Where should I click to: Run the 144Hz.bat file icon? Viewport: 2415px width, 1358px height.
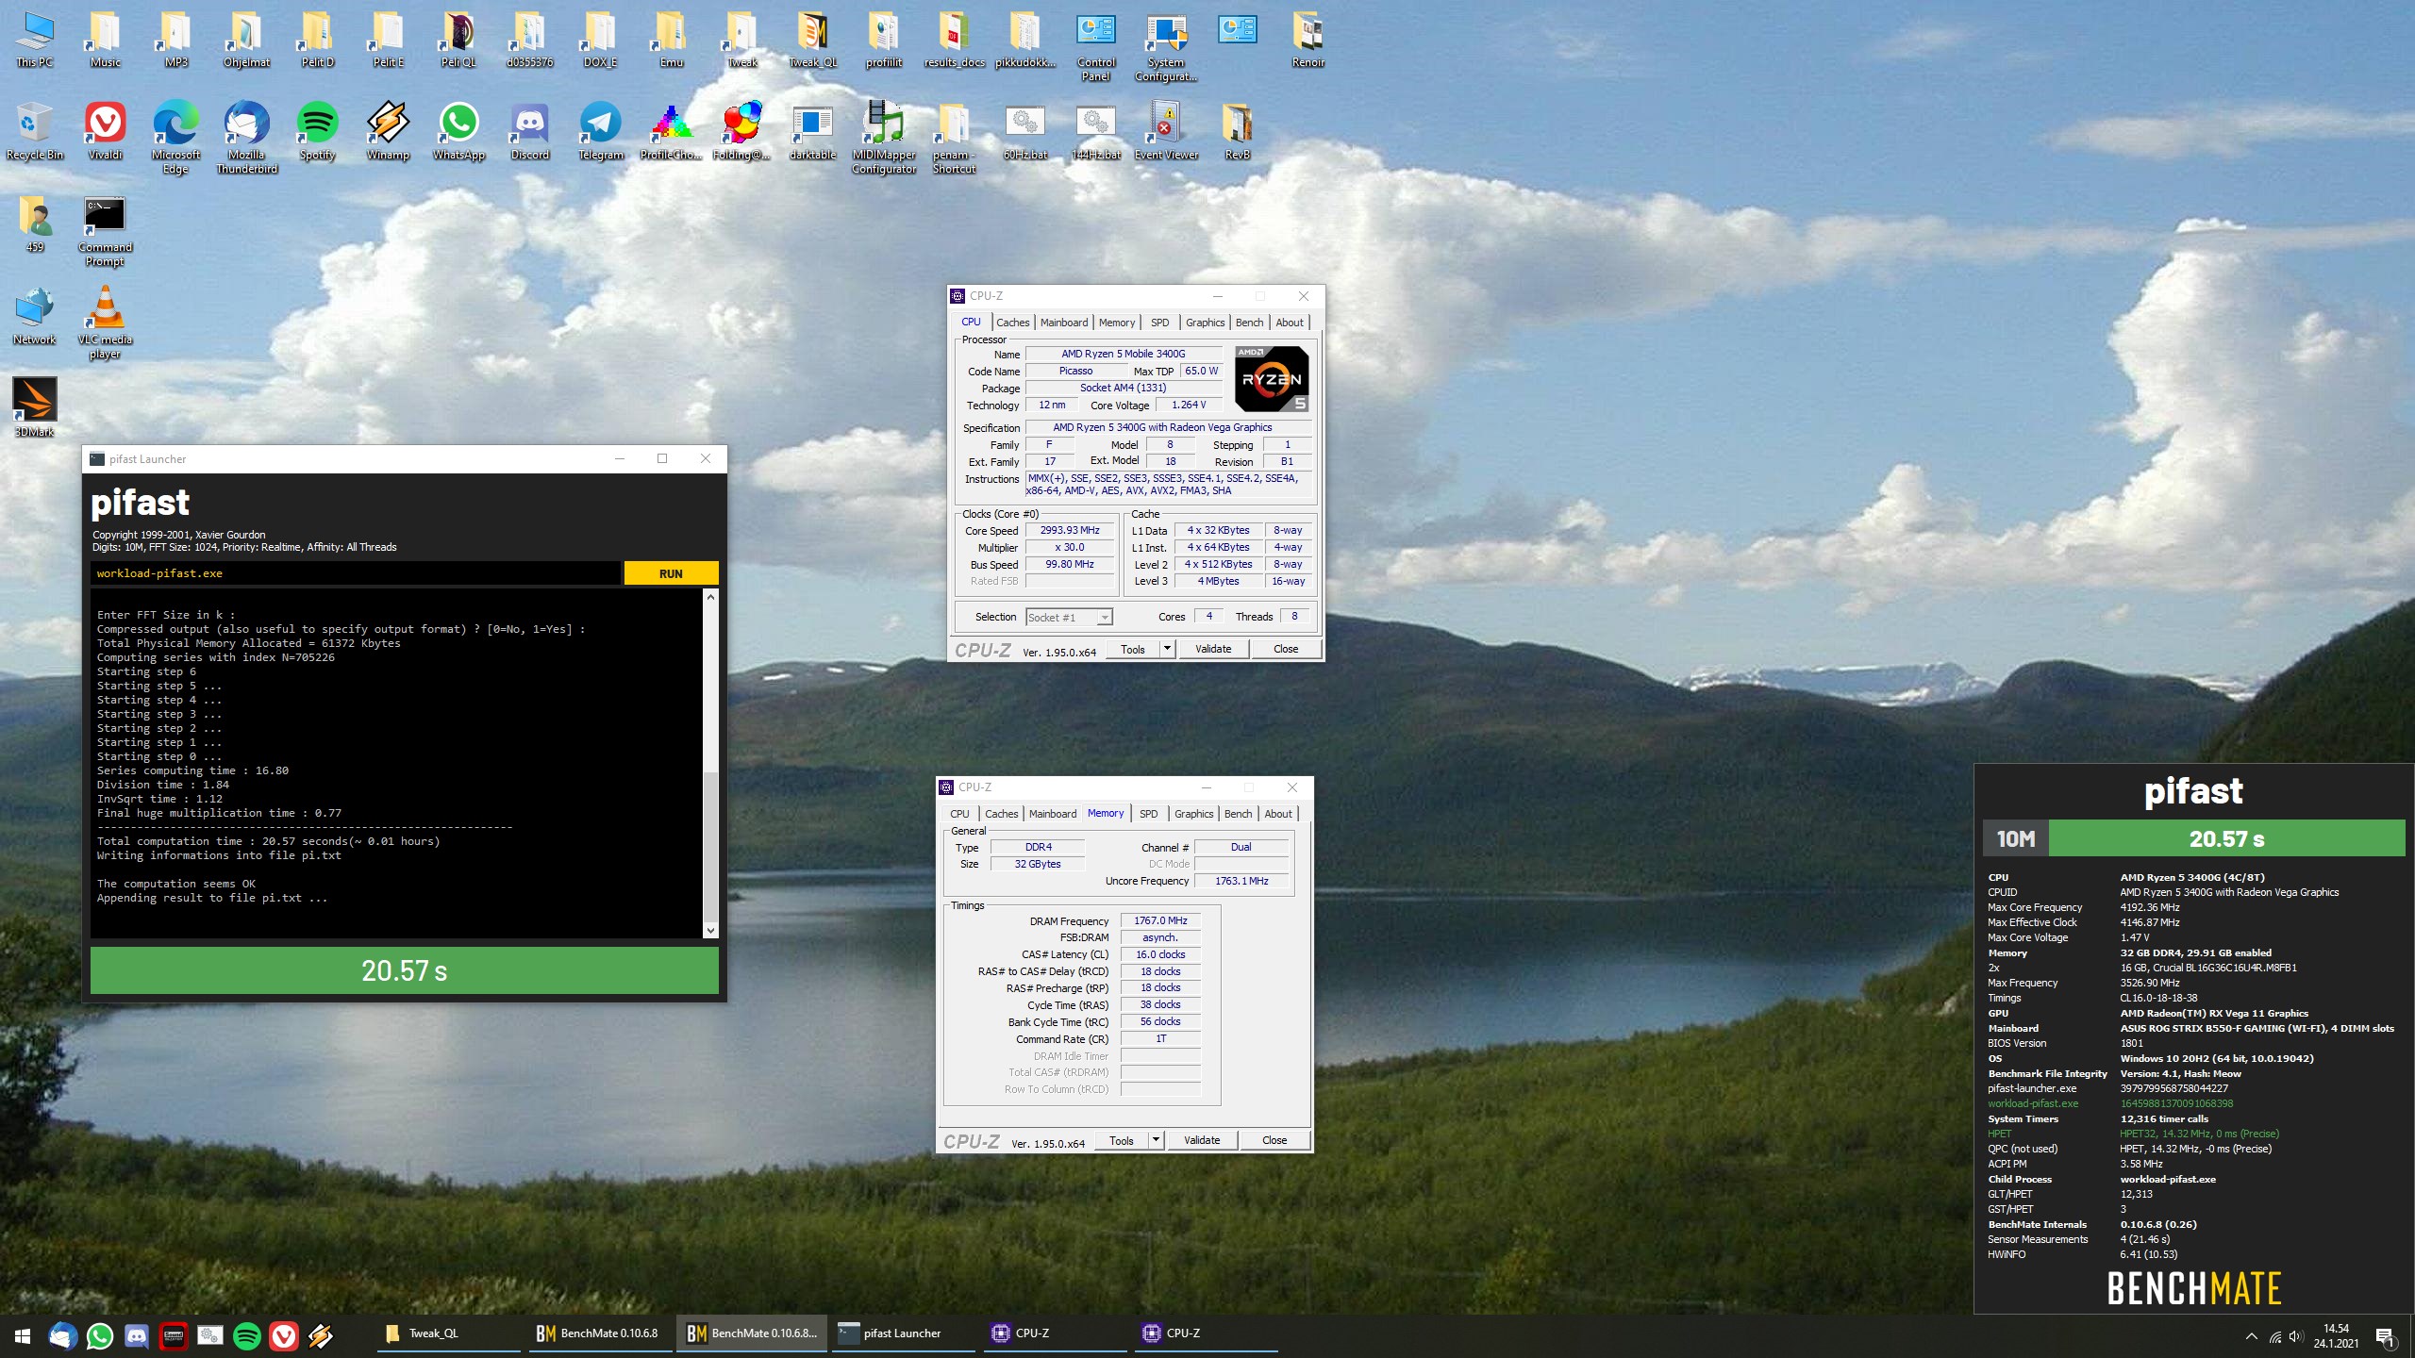tap(1095, 131)
